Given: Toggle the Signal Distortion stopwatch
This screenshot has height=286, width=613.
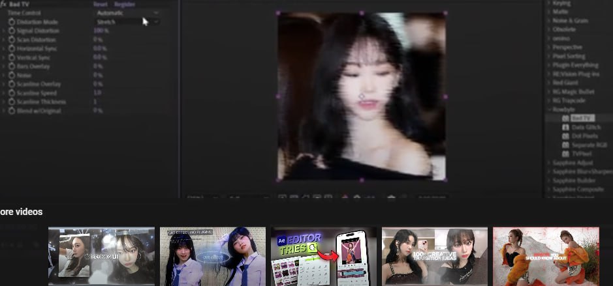Looking at the screenshot, I should 12,31.
